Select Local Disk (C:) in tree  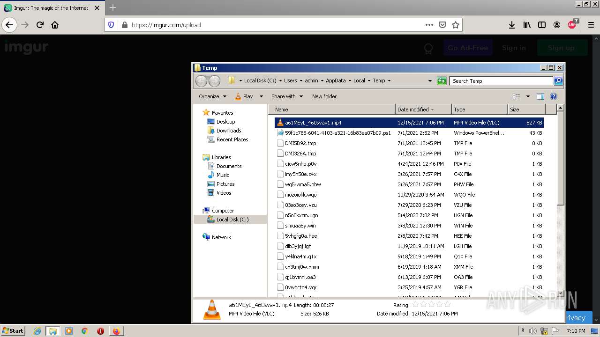[232, 220]
